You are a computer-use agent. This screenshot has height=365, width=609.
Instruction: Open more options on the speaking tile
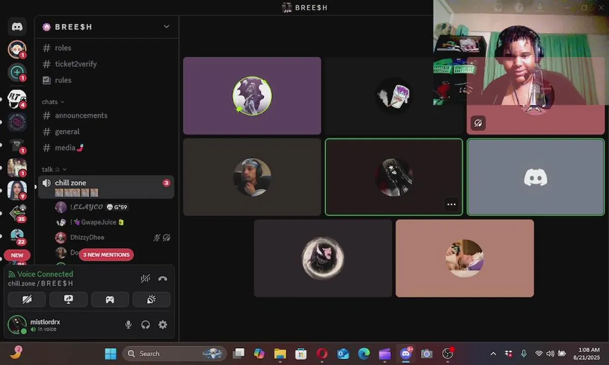451,205
